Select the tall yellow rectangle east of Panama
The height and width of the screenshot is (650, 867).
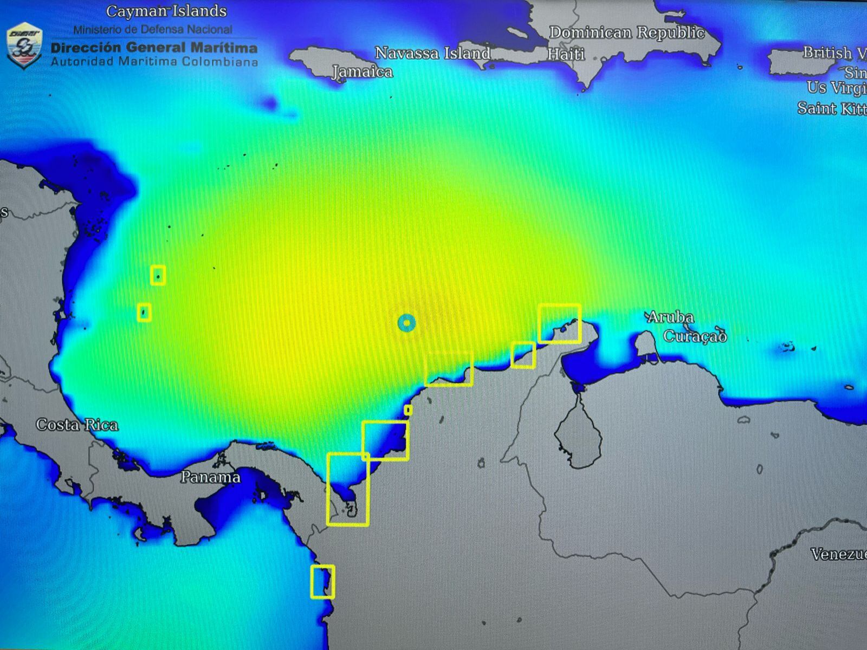point(348,489)
